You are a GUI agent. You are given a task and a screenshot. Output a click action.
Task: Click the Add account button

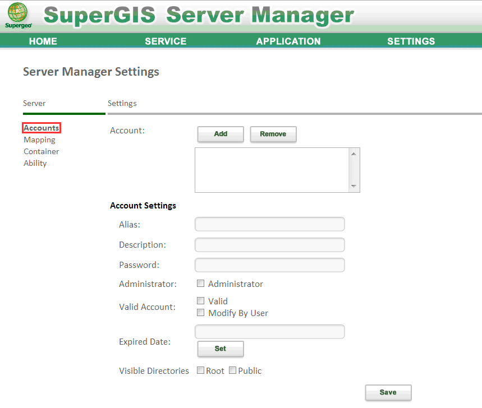point(221,134)
